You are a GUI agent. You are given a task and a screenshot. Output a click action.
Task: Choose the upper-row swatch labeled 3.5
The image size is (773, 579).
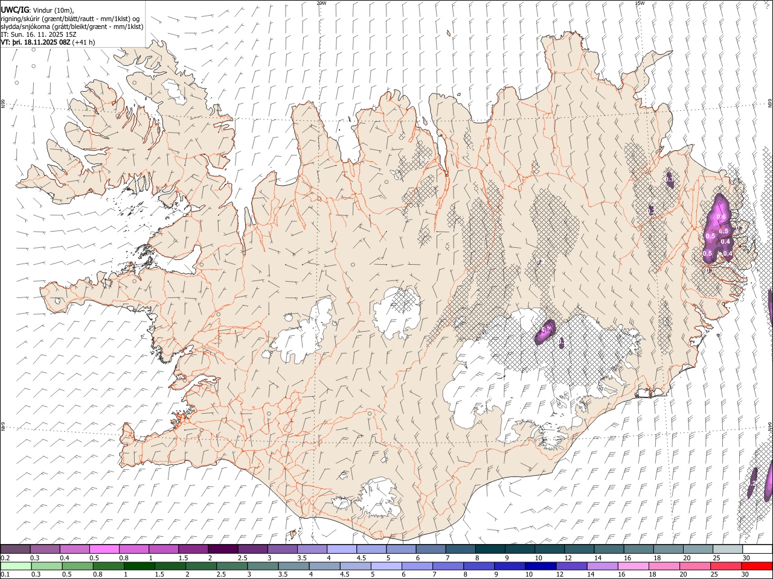[312, 549]
